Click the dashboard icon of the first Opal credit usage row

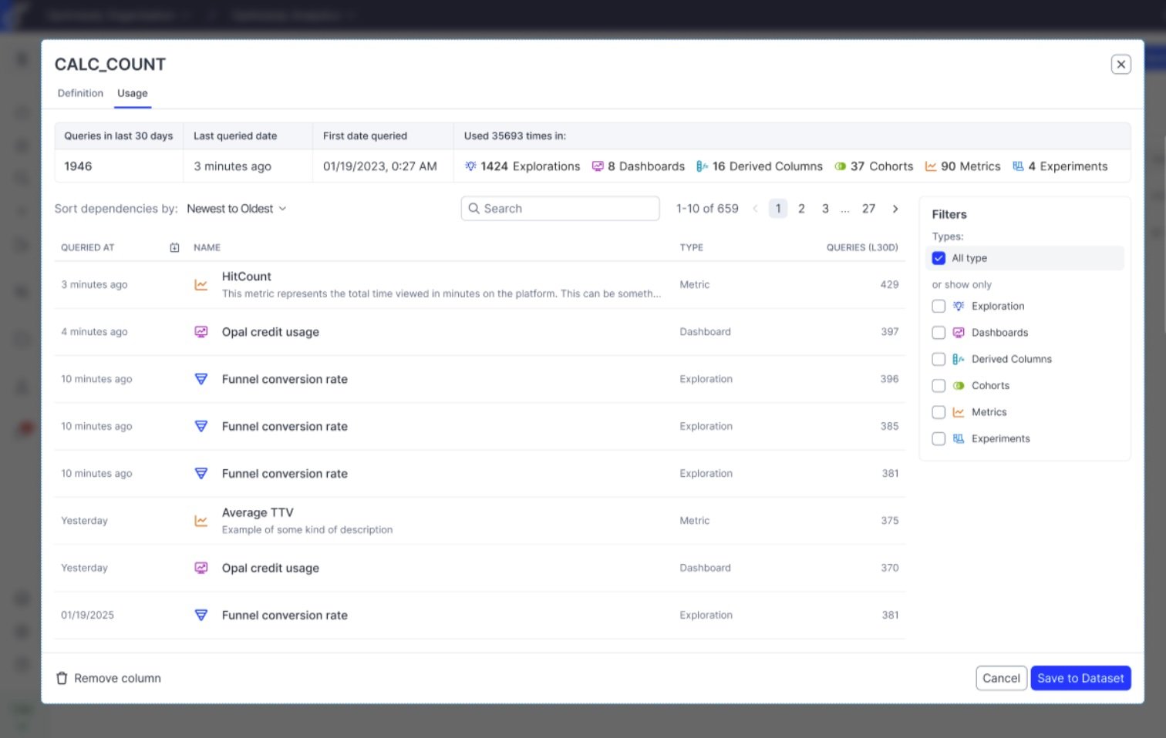pyautogui.click(x=201, y=332)
